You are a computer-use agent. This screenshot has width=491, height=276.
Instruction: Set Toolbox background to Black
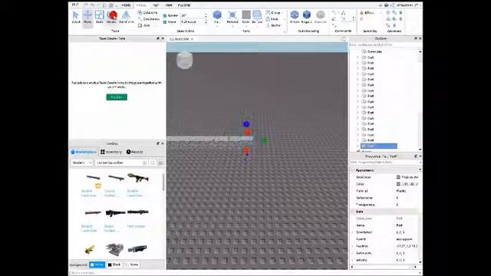click(114, 264)
